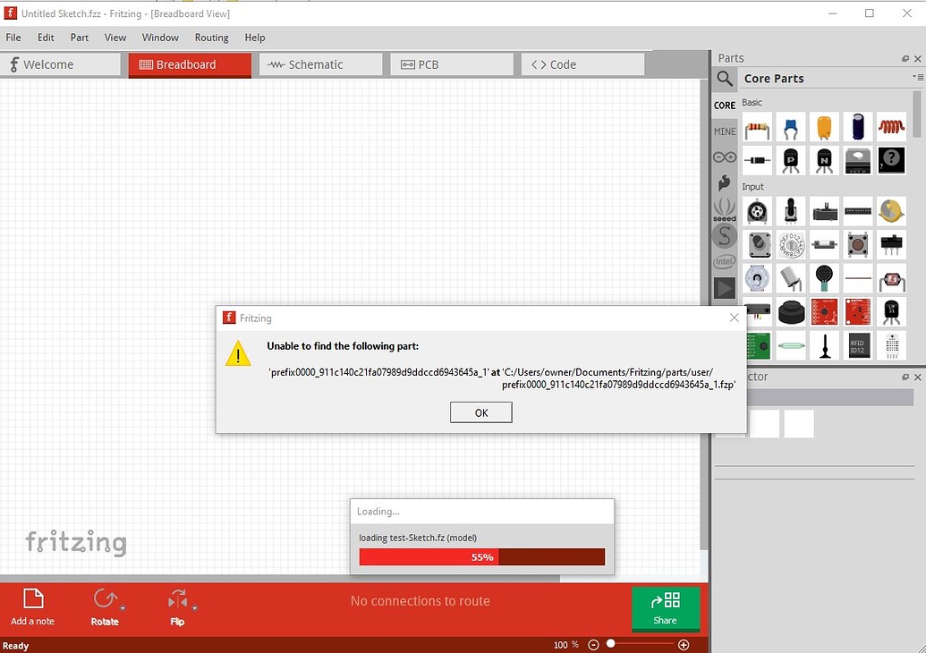The width and height of the screenshot is (926, 653).
Task: Select the yellow tantalum capacitor part
Action: click(824, 127)
